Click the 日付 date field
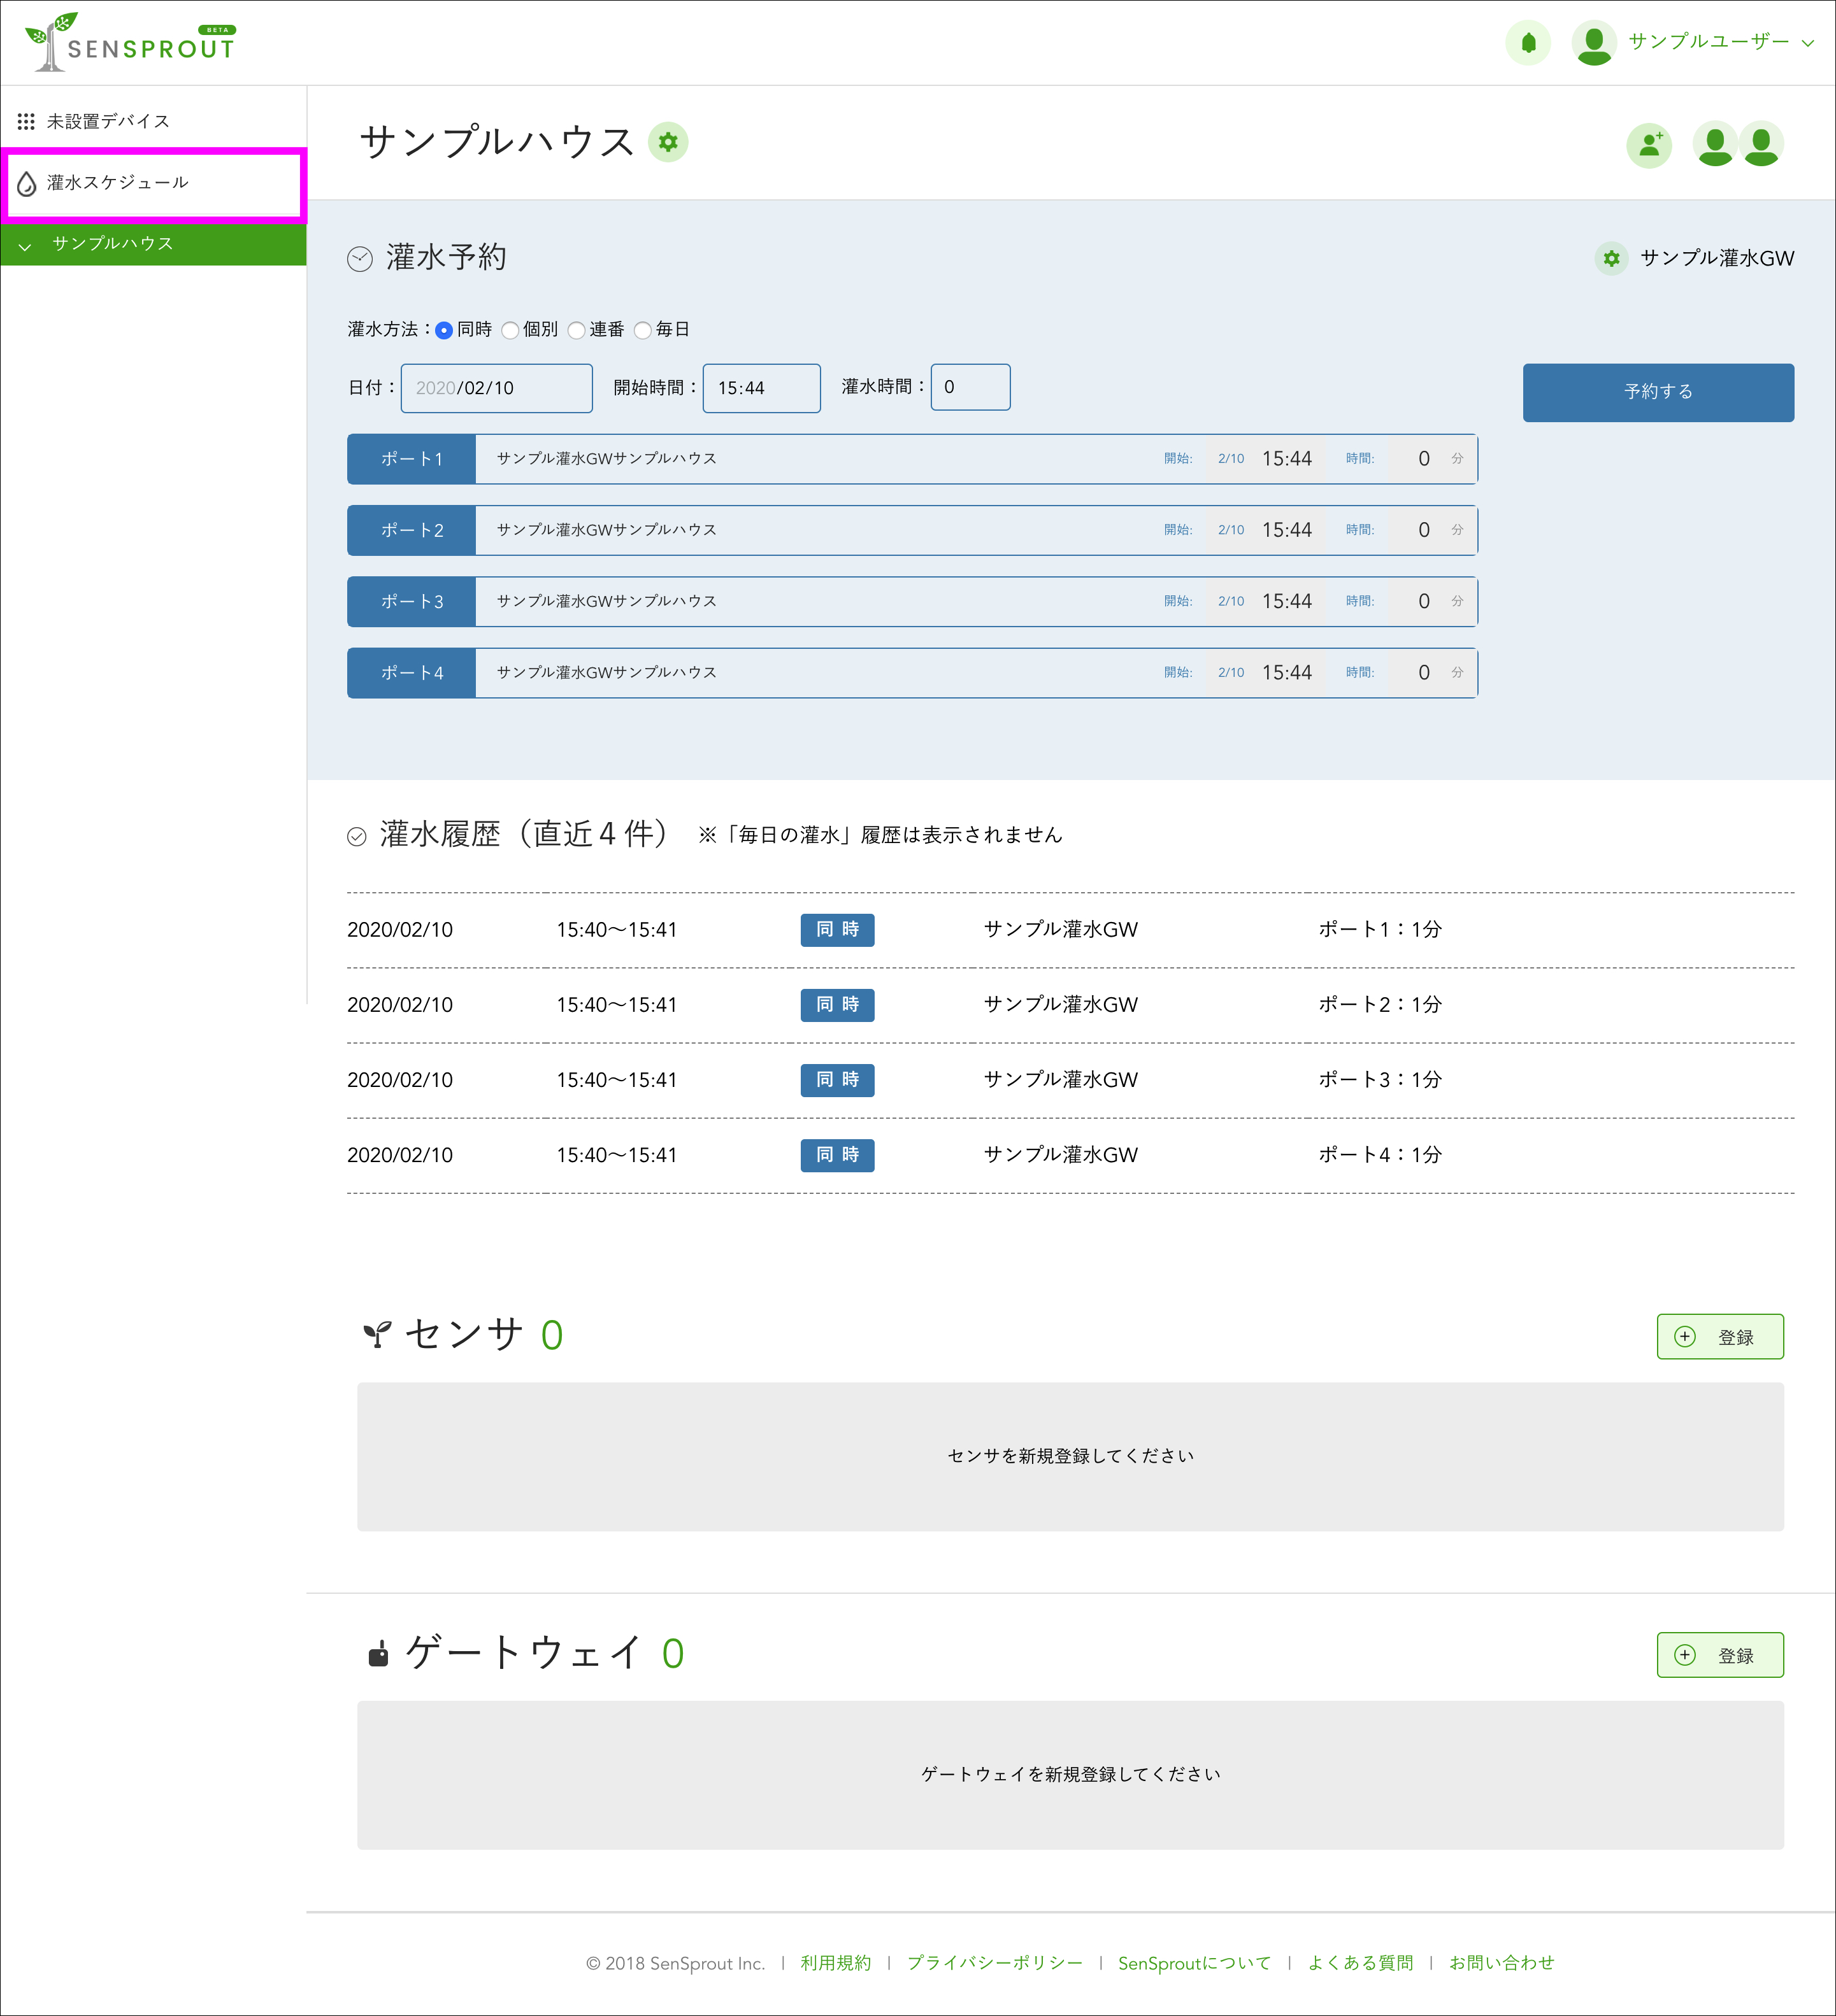1836x2016 pixels. pyautogui.click(x=496, y=388)
